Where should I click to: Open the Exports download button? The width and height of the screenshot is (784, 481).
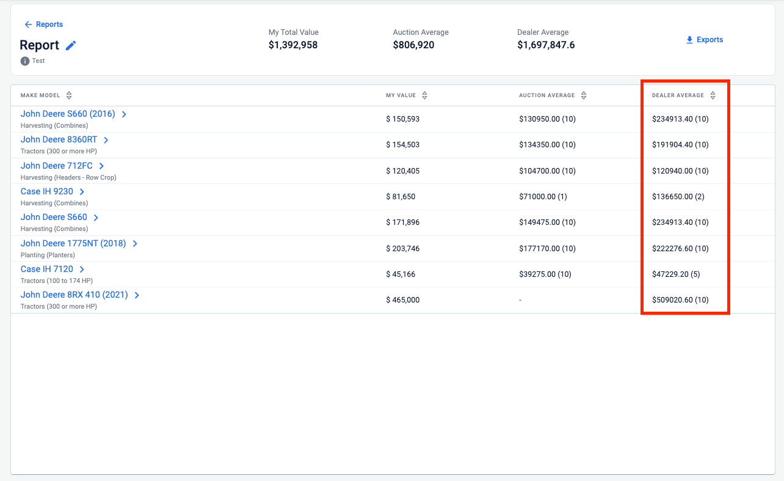[705, 40]
